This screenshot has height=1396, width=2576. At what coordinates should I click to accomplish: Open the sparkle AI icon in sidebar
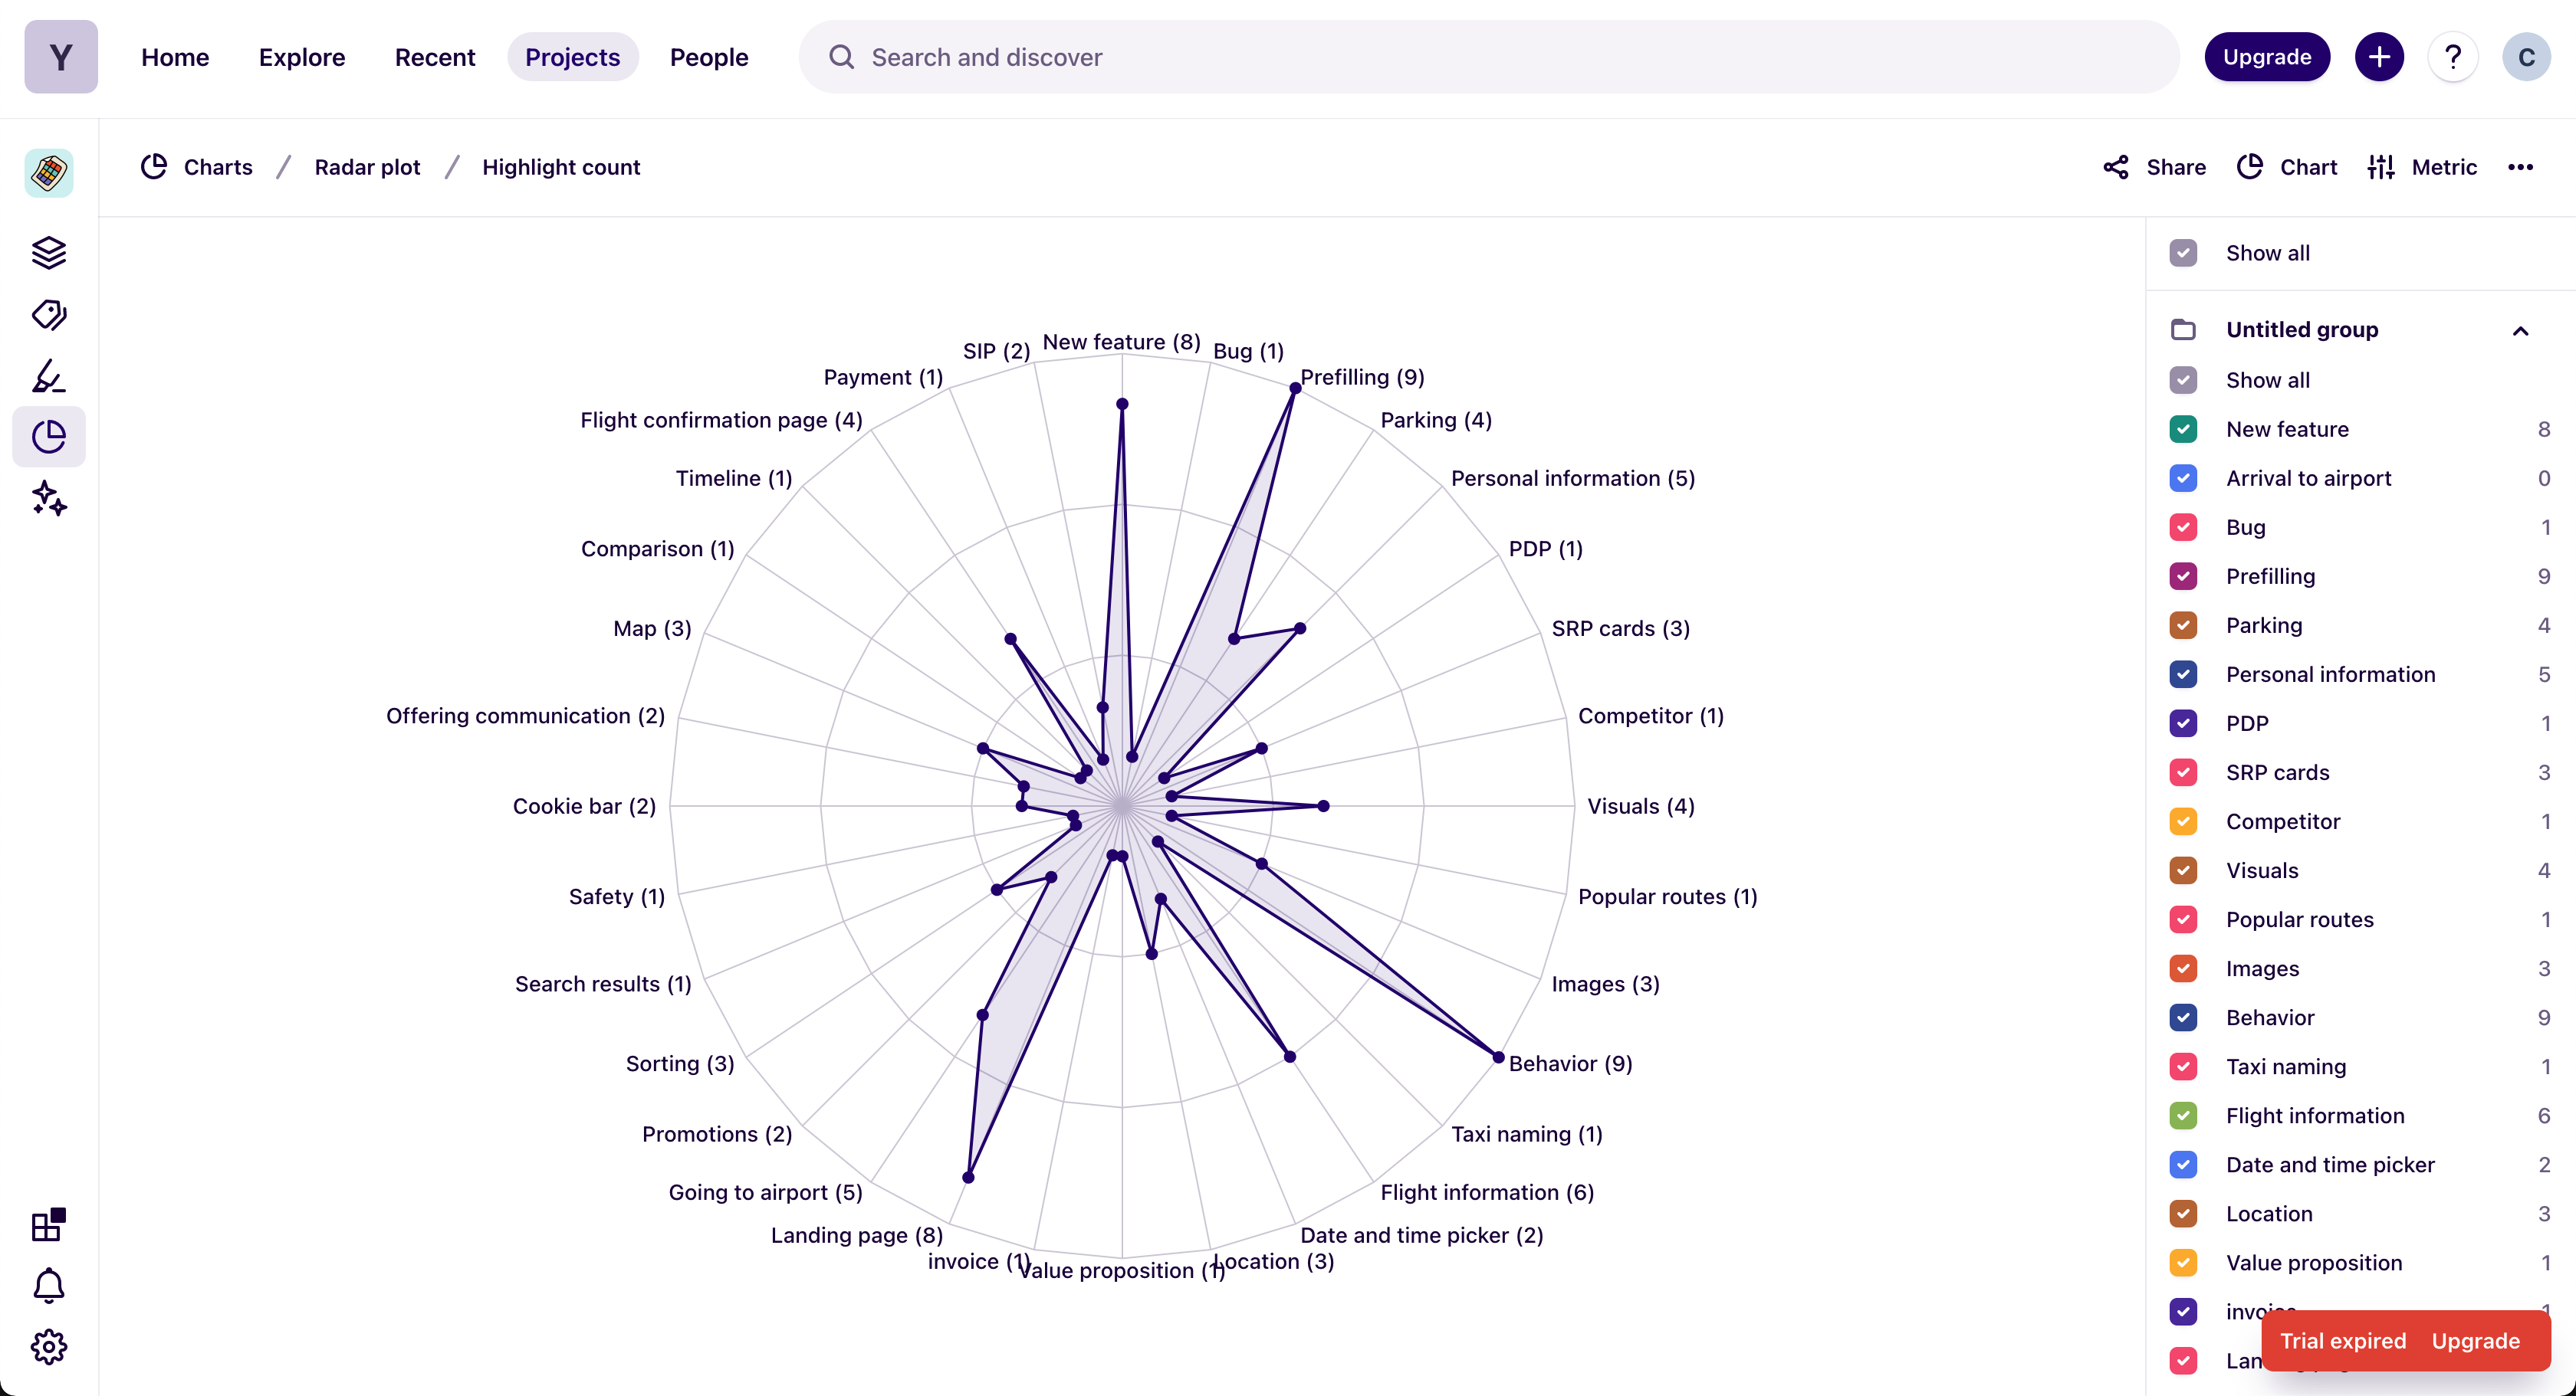click(48, 498)
